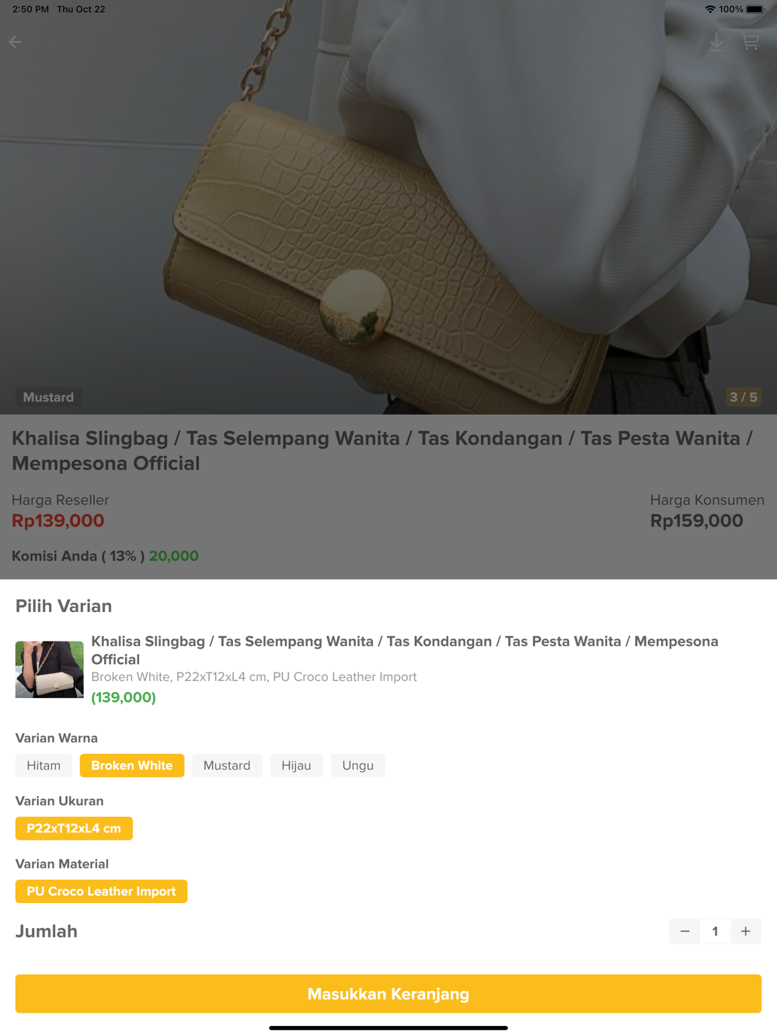Tap the download image icon
The height and width of the screenshot is (1036, 777).
(x=716, y=42)
